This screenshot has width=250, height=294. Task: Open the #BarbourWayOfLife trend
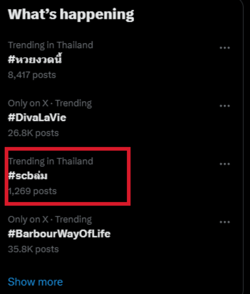click(59, 234)
